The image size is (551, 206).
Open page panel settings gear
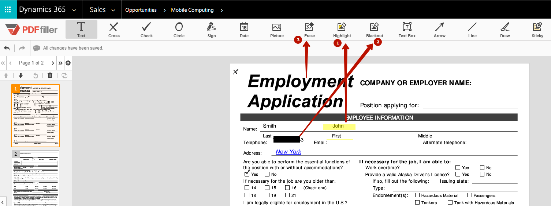pyautogui.click(x=68, y=63)
